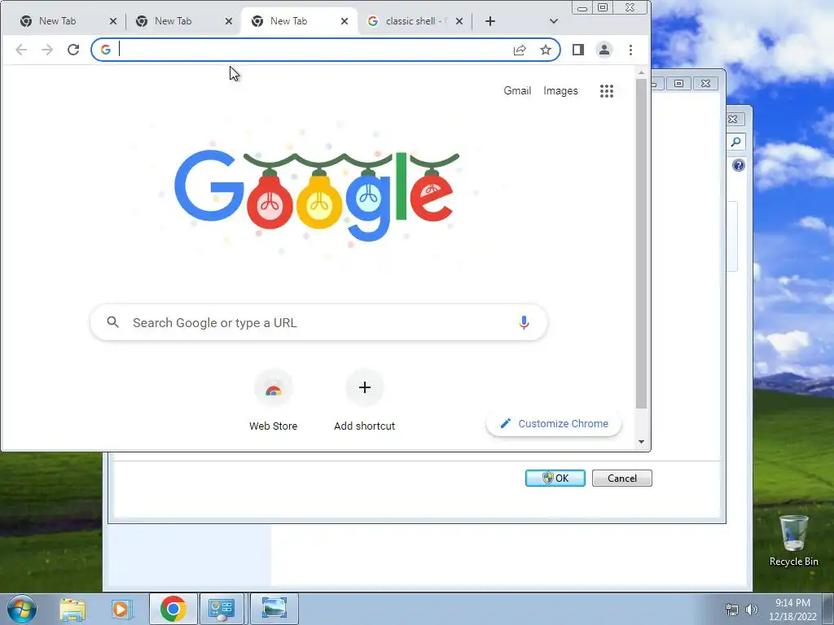
Task: Open the Windows Start menu
Action: click(22, 609)
